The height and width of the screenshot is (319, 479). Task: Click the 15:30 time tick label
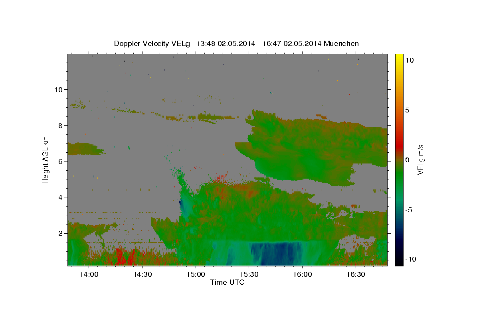click(249, 275)
